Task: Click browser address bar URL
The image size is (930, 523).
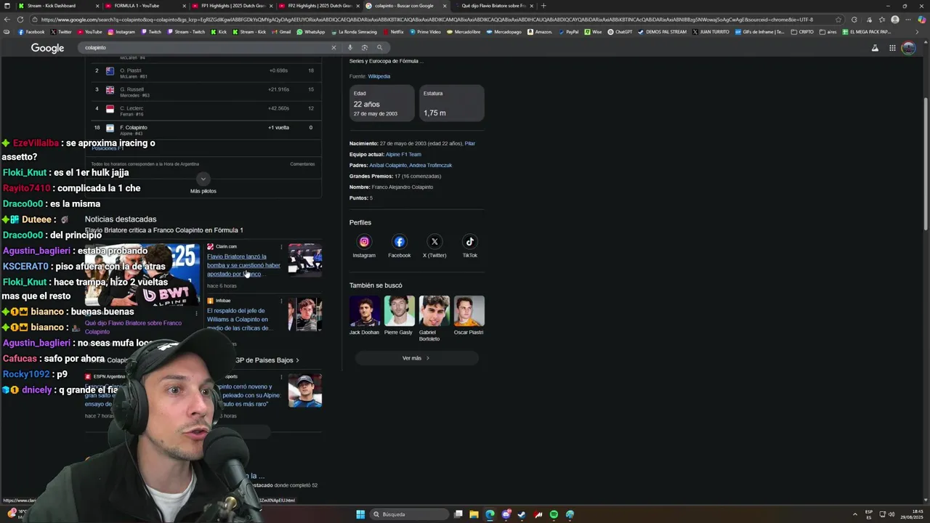Action: click(x=436, y=20)
